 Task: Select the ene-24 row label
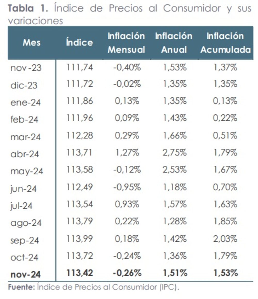26,102
